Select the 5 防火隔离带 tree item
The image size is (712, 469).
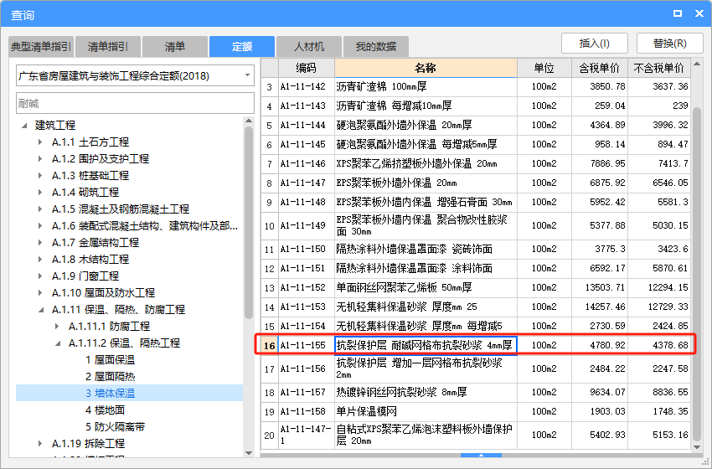click(x=115, y=427)
